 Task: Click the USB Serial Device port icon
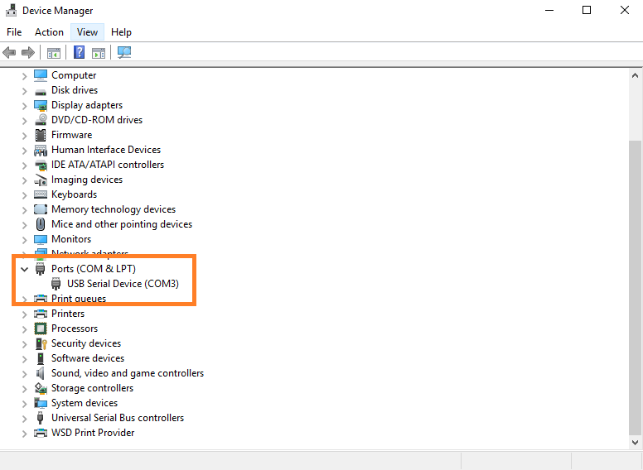tap(56, 284)
